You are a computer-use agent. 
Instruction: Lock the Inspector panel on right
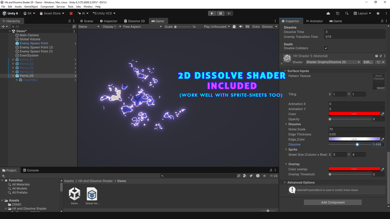(382, 21)
